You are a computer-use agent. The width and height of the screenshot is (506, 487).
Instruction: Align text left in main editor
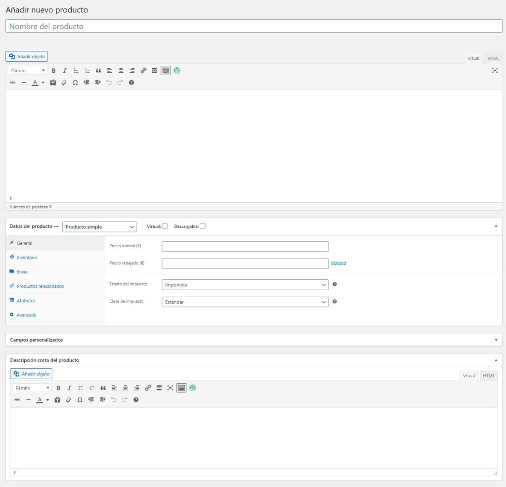(110, 70)
